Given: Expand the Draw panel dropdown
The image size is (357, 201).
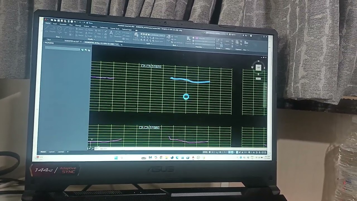Looking at the screenshot, I should point(59,37).
